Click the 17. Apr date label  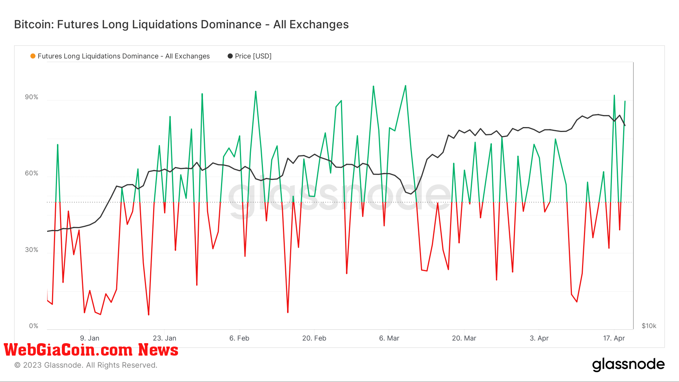pyautogui.click(x=614, y=338)
